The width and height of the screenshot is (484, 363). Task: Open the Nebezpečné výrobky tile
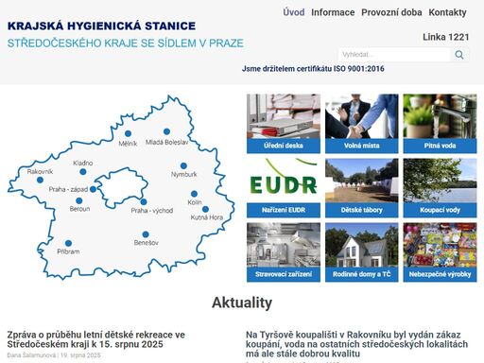point(440,252)
